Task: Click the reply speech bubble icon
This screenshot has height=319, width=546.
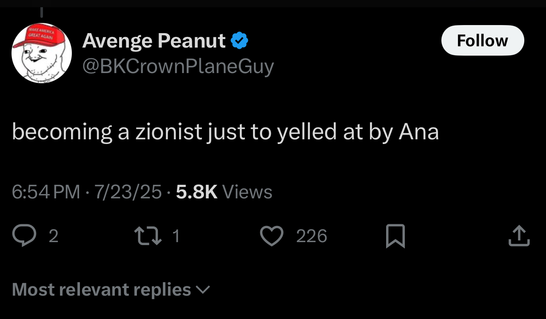Action: (x=24, y=236)
